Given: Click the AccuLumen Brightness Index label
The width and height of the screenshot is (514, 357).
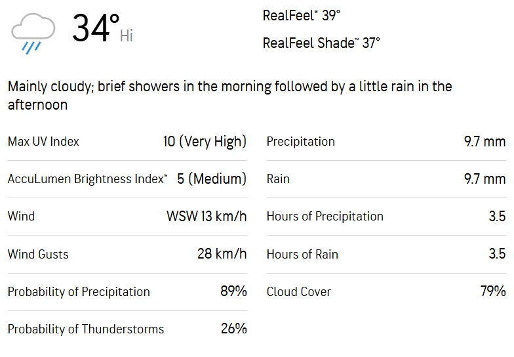Looking at the screenshot, I should (x=87, y=179).
